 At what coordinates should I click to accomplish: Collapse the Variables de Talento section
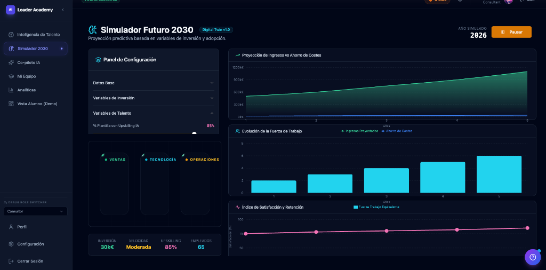point(154,113)
